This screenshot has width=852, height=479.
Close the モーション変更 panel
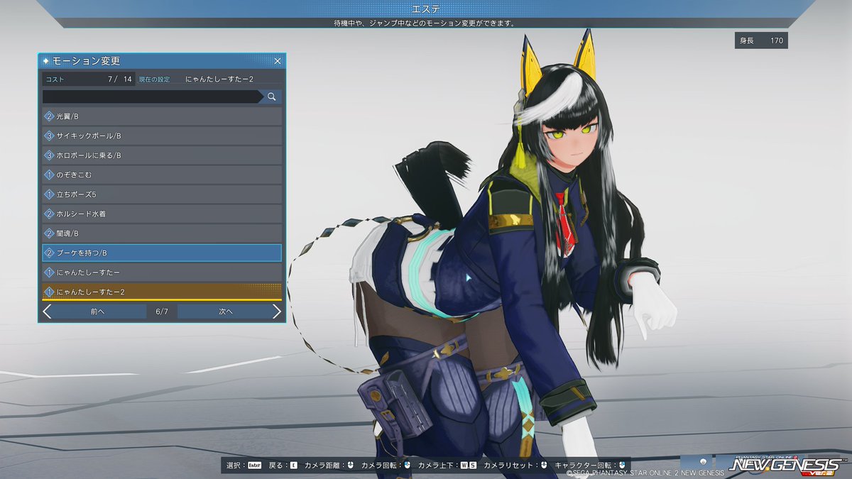pos(278,61)
